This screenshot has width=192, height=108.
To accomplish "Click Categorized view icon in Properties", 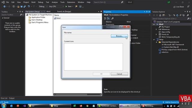I will [105, 19].
